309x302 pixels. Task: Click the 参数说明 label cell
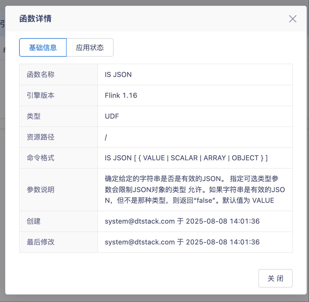(41, 190)
